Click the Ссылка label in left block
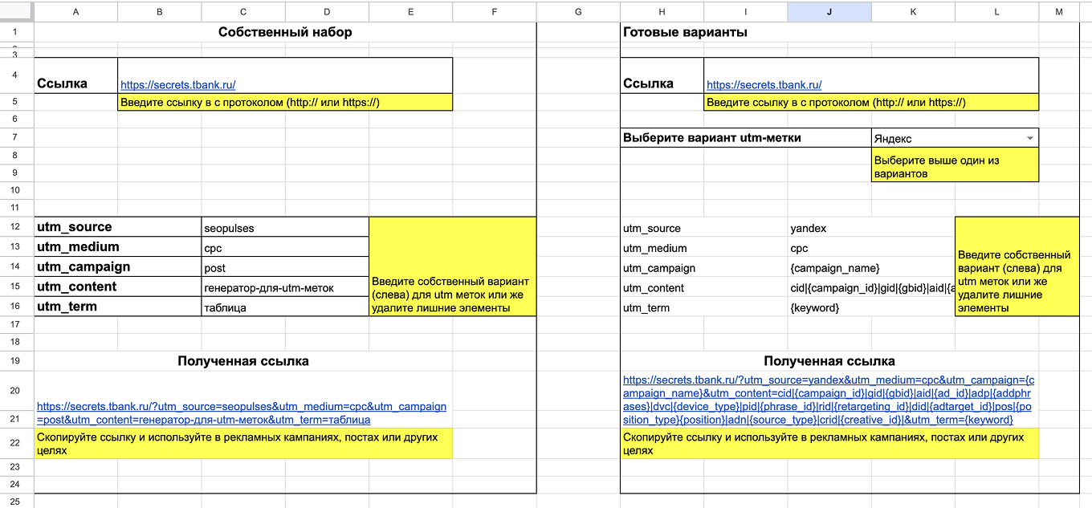Viewport: 1092px width, 508px height. point(62,83)
